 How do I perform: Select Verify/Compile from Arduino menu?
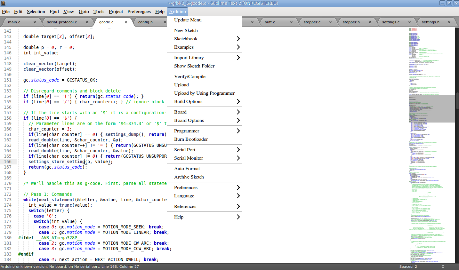pyautogui.click(x=190, y=76)
